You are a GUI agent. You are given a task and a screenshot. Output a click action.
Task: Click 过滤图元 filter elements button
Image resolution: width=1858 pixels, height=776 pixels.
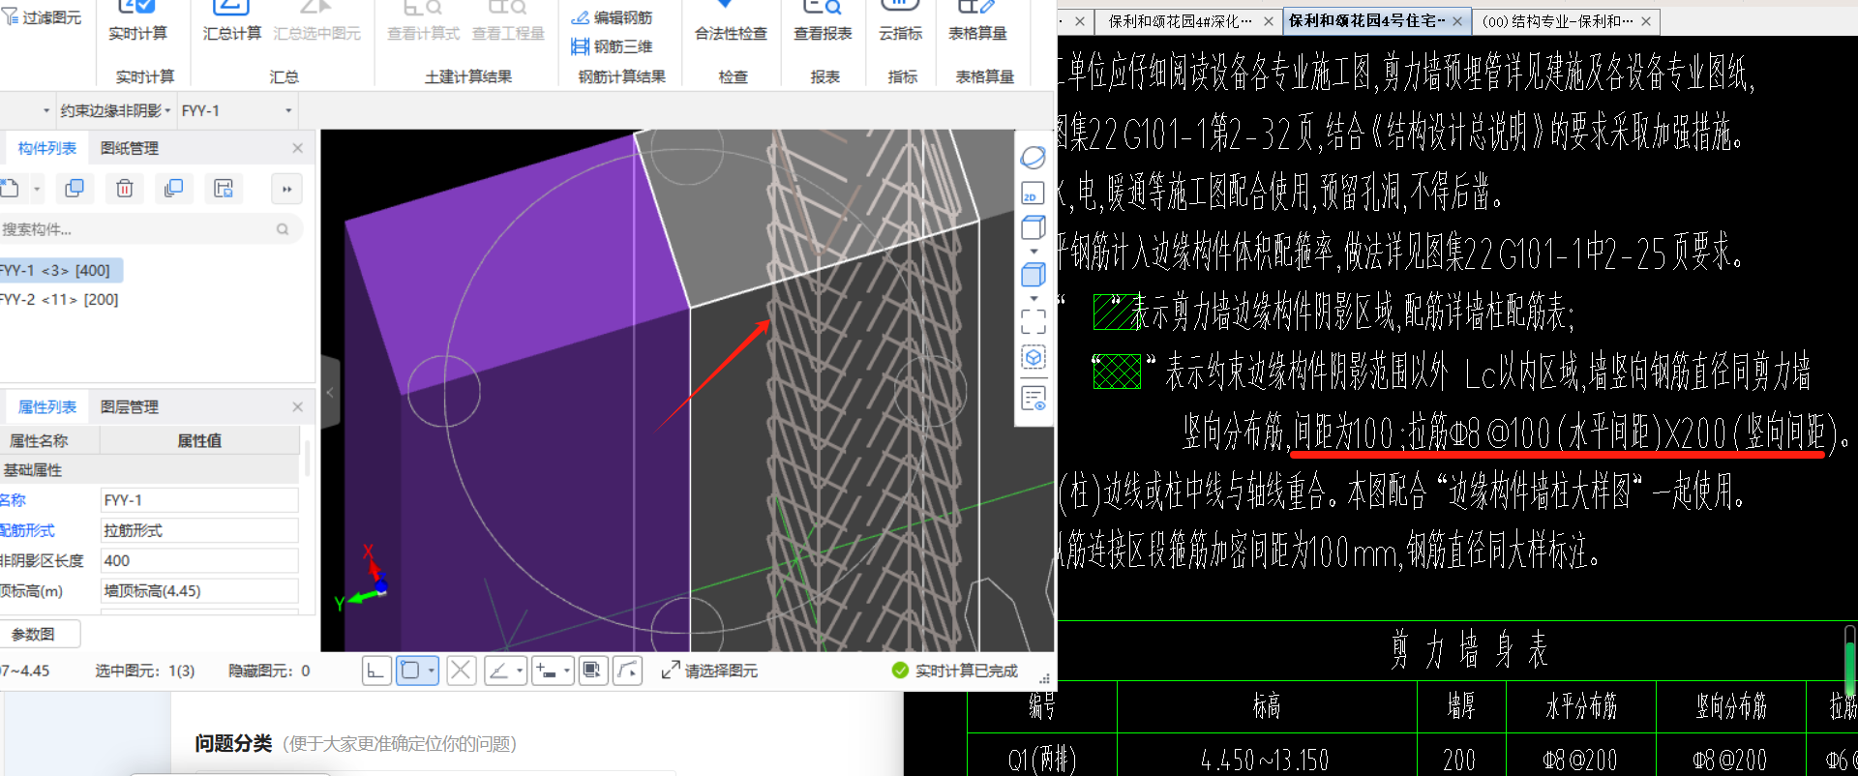[42, 17]
